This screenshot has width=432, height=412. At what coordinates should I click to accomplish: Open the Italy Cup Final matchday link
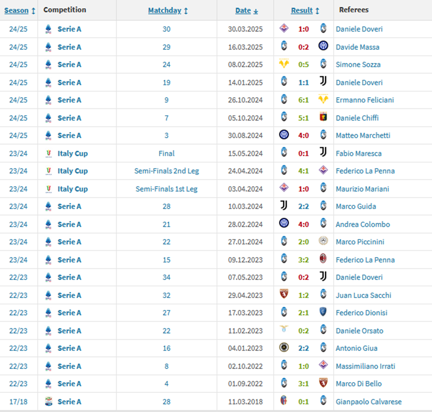tap(167, 153)
